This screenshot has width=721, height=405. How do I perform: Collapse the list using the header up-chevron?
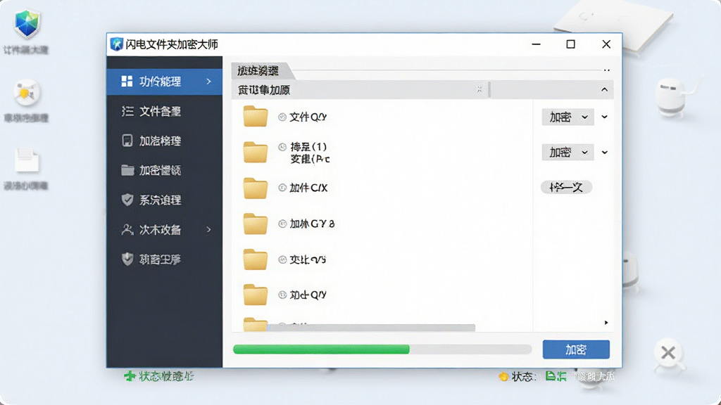[x=605, y=89]
